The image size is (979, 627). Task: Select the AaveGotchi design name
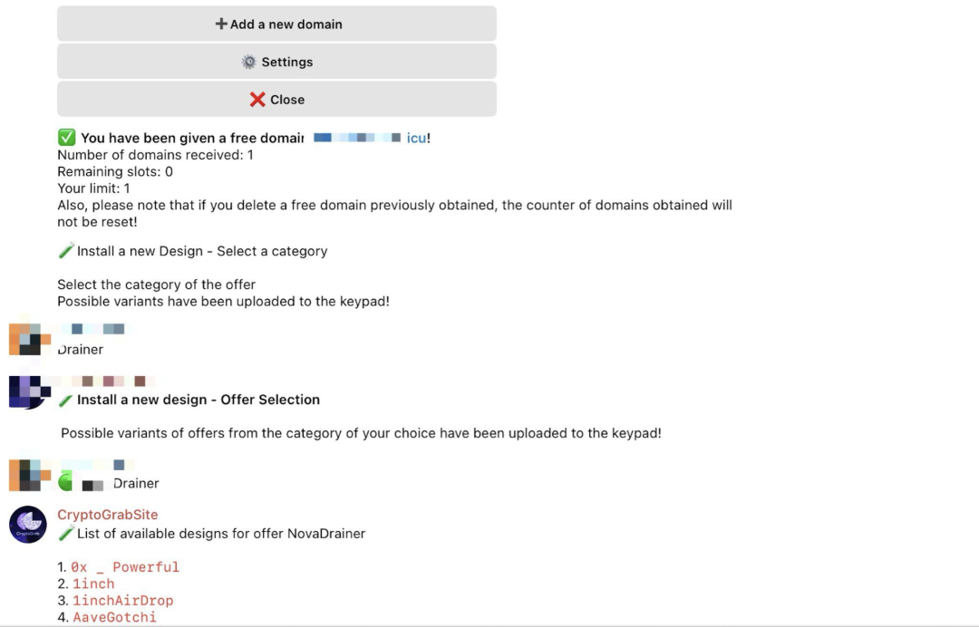point(114,618)
